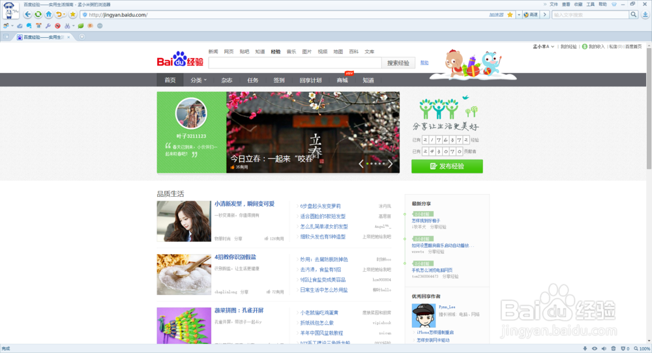Expand the scissors icon dropdown arrow

[x=73, y=26]
